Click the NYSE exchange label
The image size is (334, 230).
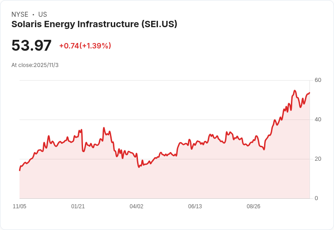(20, 14)
